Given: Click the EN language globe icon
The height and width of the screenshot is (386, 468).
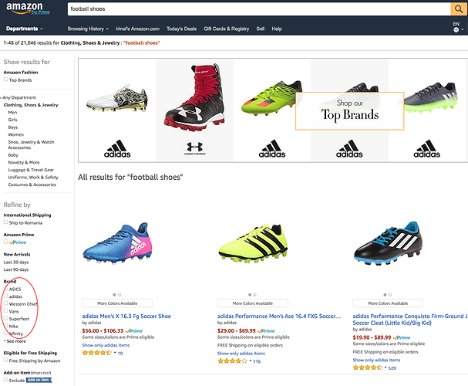Looking at the screenshot, I should pos(456,29).
